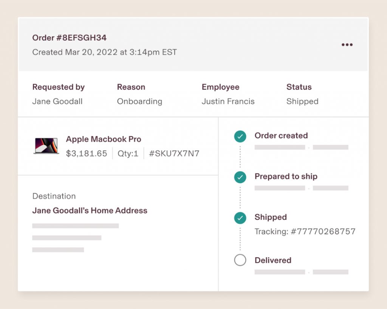This screenshot has height=309, width=387.
Task: Click the product price $3,181.65
Action: 87,154
